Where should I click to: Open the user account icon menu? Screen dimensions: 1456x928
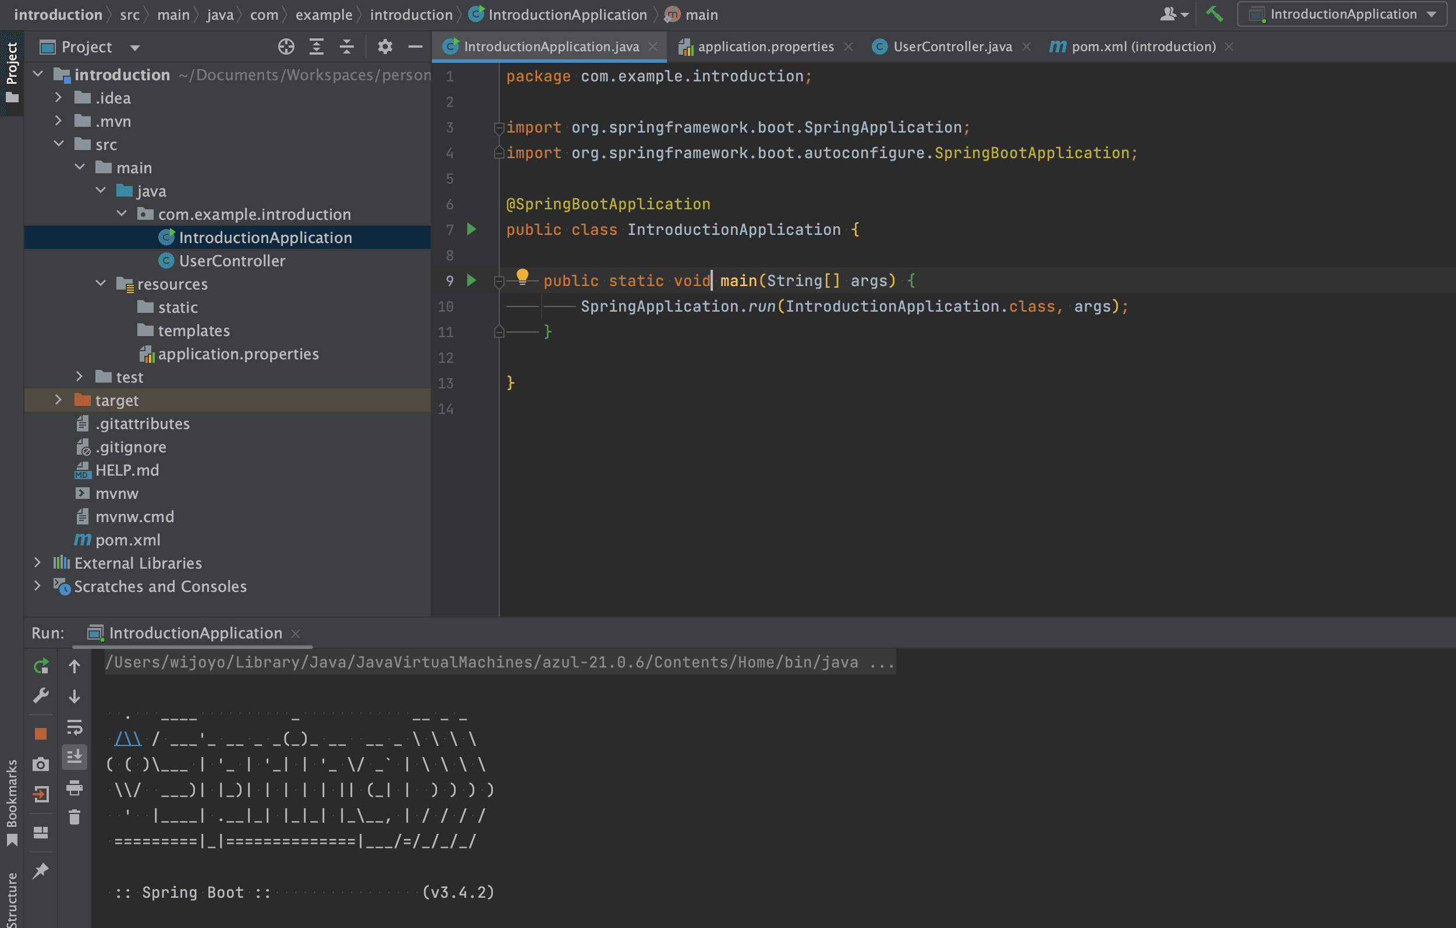pyautogui.click(x=1174, y=14)
